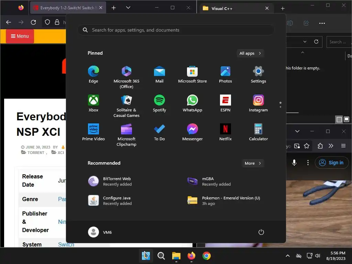Open the browser hamburger menu
The width and height of the screenshot is (352, 264).
(x=343, y=146)
